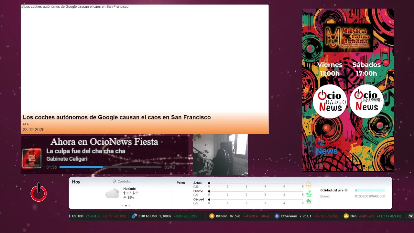This screenshot has height=233, width=414.
Task: Click the Oro price 4.485,245
Action: 366,216
